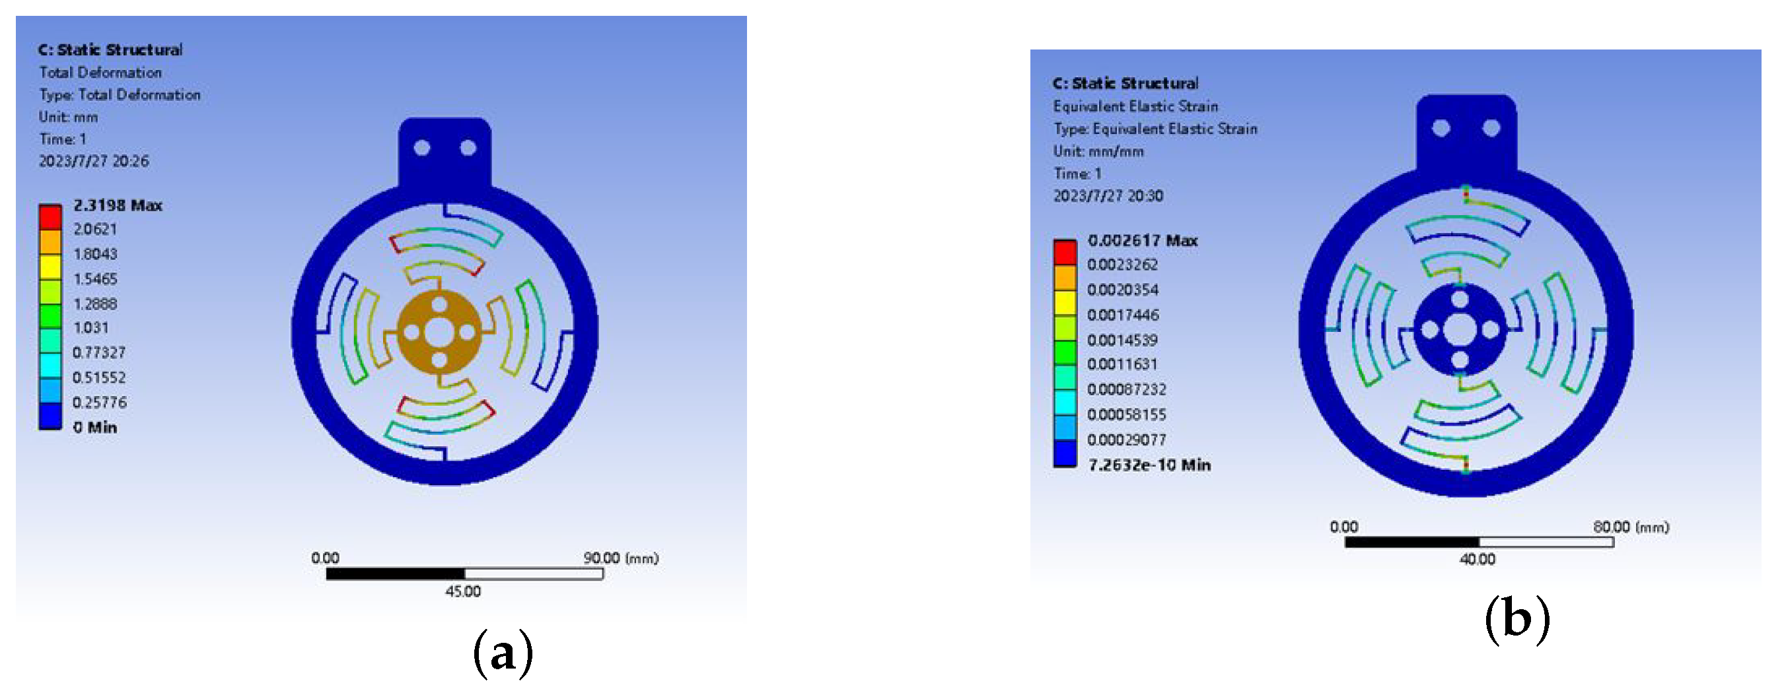Click the 90 mm scale bar
The image size is (1784, 691).
(x=465, y=574)
